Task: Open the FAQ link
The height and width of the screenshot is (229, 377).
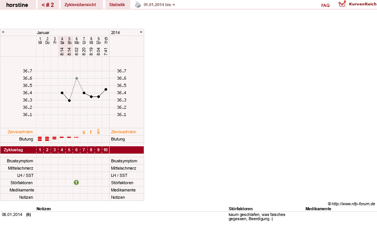Action: point(325,5)
